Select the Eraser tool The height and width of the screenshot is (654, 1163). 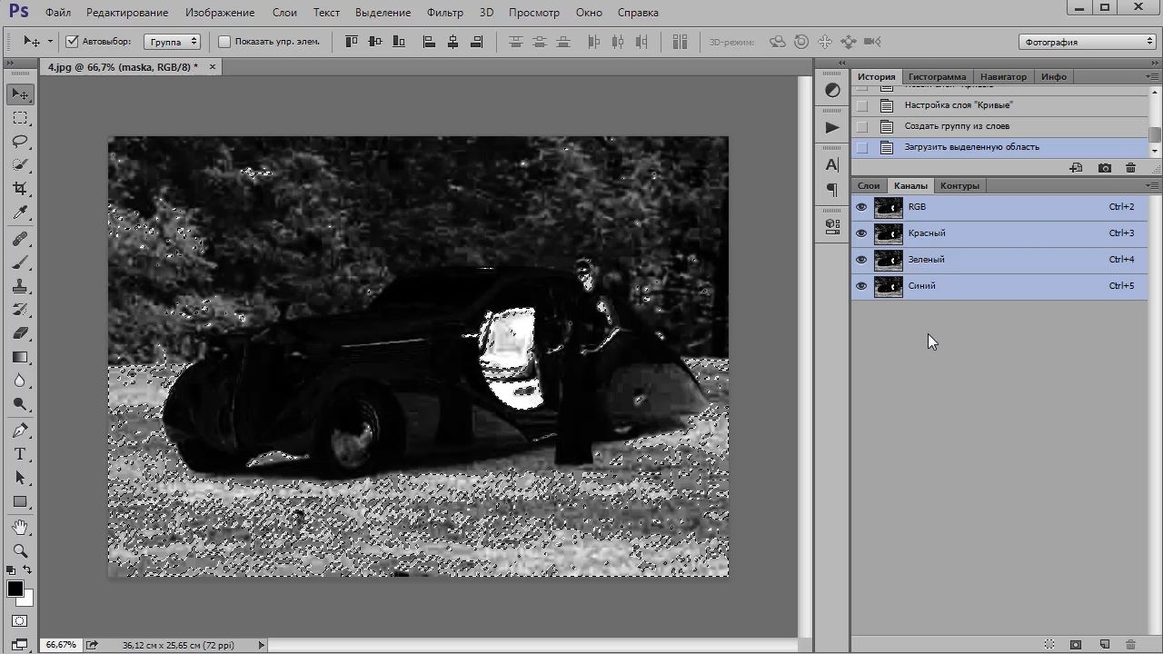click(20, 333)
